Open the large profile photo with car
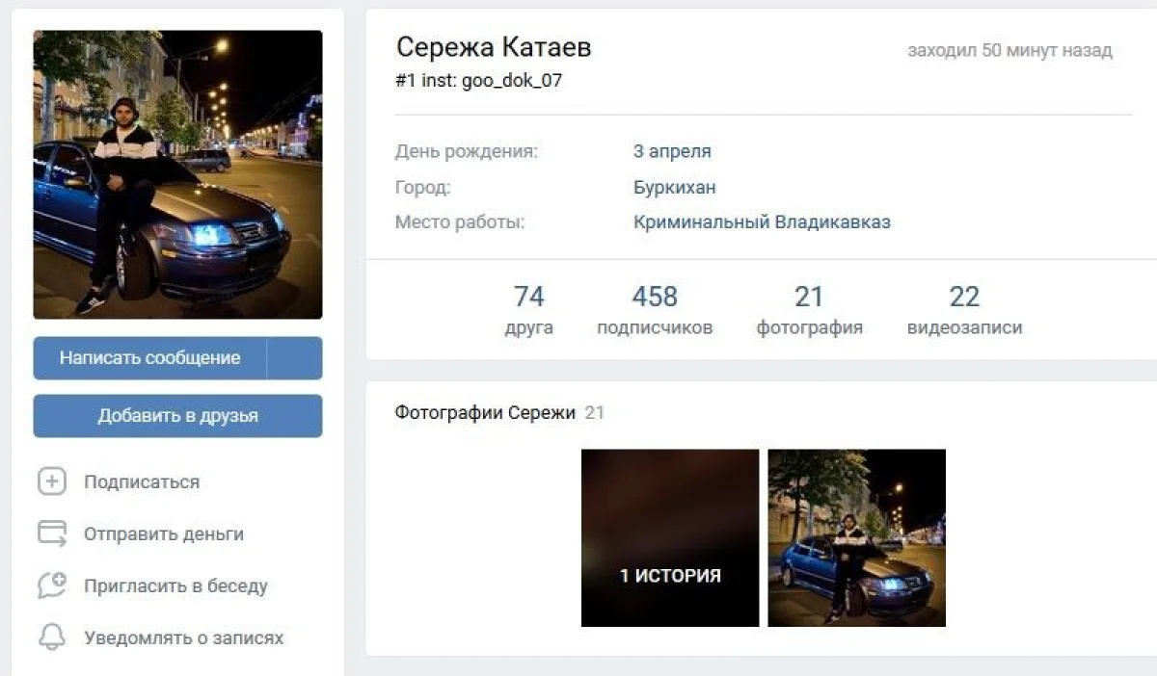The height and width of the screenshot is (676, 1157). coord(178,174)
